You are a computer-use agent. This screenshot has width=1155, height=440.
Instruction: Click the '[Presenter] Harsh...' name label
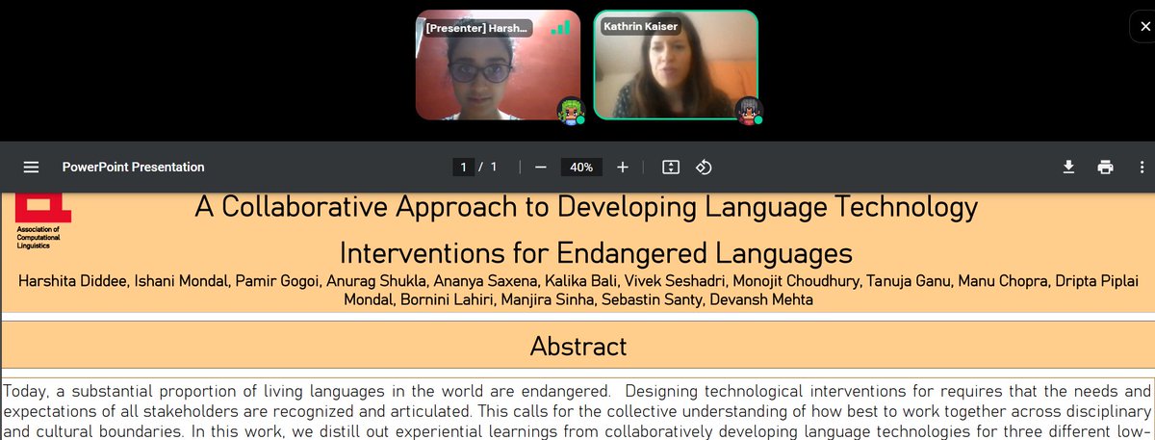476,28
